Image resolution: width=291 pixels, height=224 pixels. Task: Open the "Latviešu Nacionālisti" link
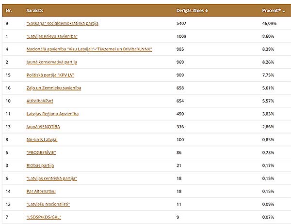48,204
